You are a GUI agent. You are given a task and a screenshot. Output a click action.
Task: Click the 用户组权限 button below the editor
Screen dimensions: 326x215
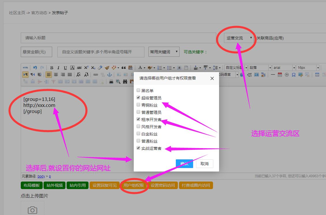pos(134,185)
